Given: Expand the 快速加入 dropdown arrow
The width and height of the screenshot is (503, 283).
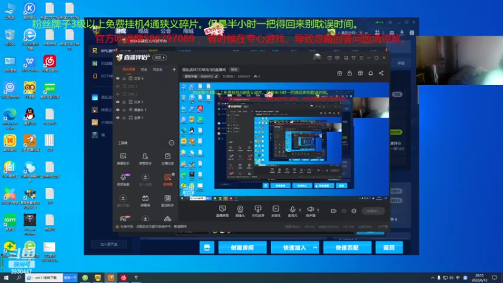Looking at the screenshot, I should click(315, 248).
